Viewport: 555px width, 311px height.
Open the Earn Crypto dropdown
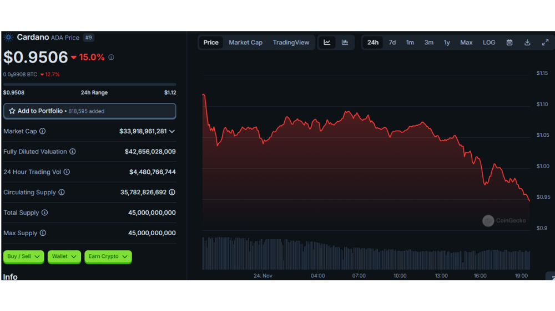(x=108, y=257)
